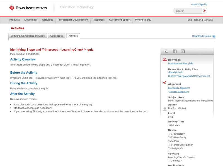This screenshot has height=166, width=223.
Task: Click 'Re-teach concepts as necessary' bullet
Action: tap(33, 108)
